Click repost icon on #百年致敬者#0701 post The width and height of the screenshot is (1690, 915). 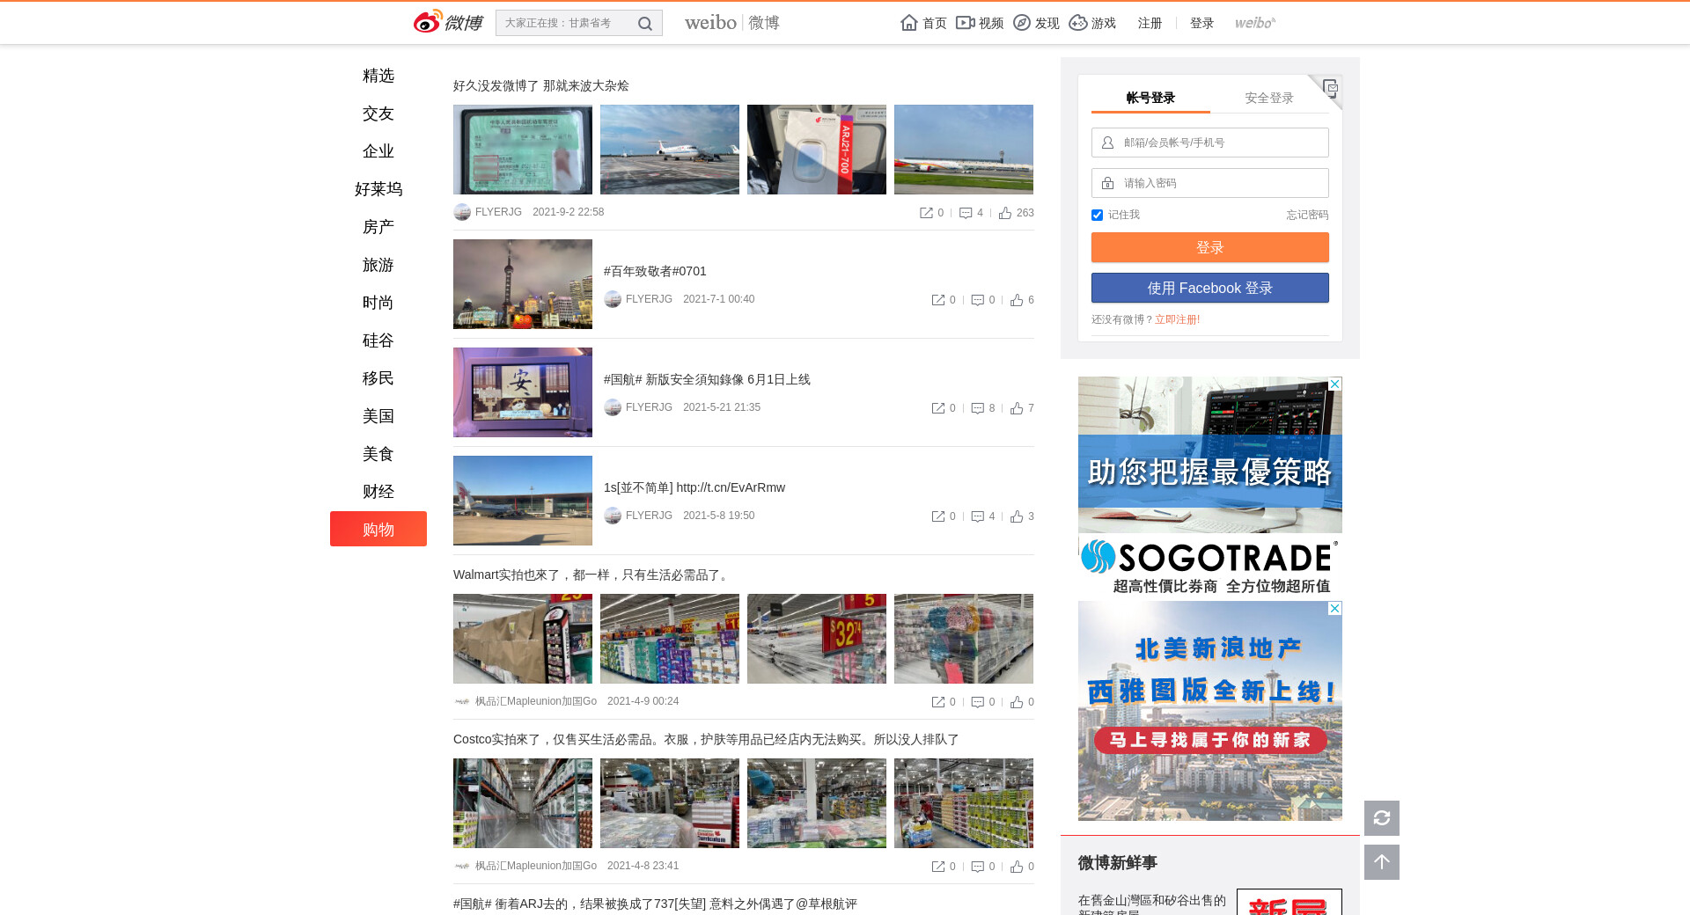[938, 300]
